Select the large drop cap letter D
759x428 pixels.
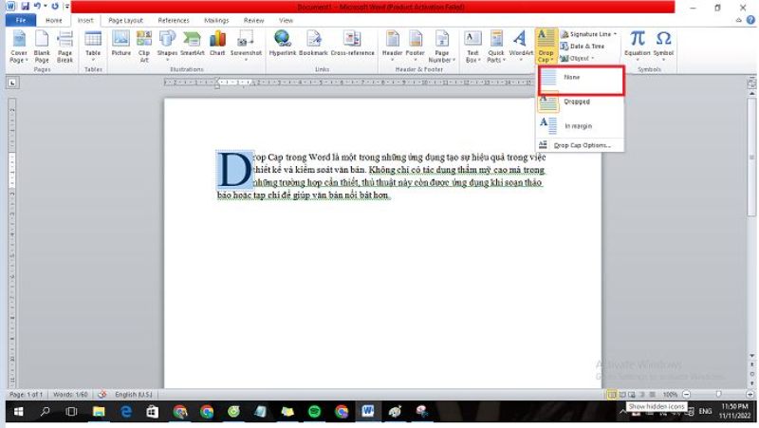point(234,170)
